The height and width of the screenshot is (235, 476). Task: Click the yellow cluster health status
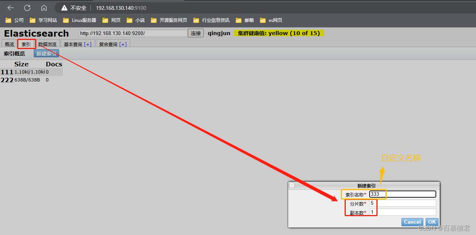coord(279,33)
